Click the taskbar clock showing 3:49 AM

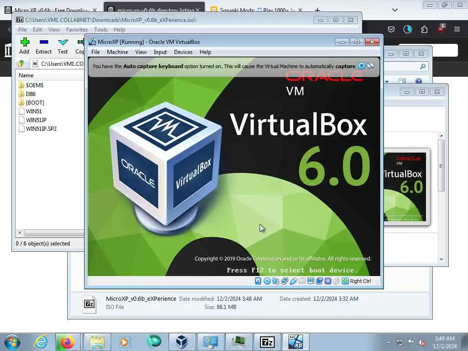[x=445, y=342]
